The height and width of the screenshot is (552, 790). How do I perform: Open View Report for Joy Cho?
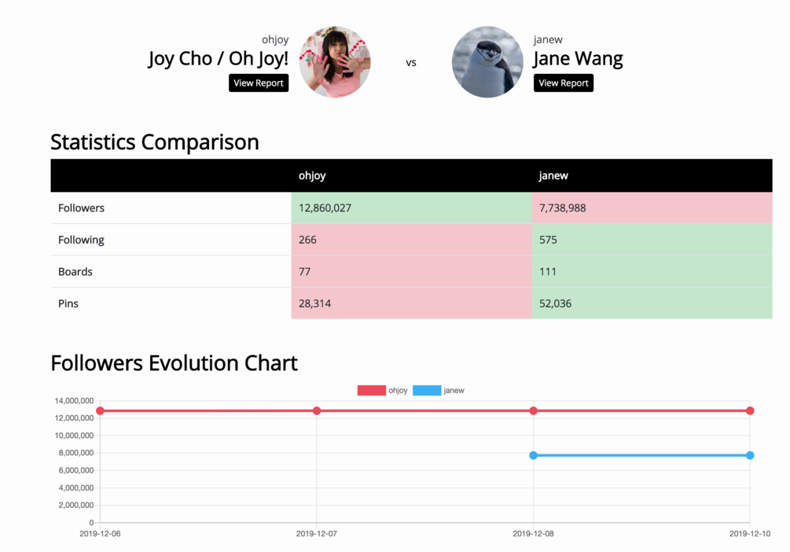(x=259, y=83)
